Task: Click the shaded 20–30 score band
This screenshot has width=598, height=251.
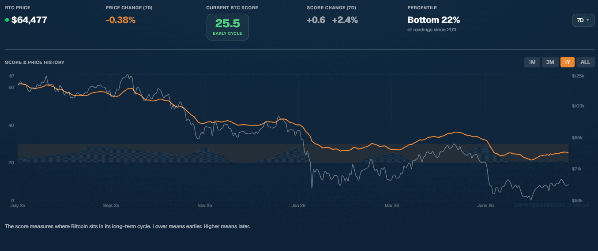Action: [x=293, y=153]
